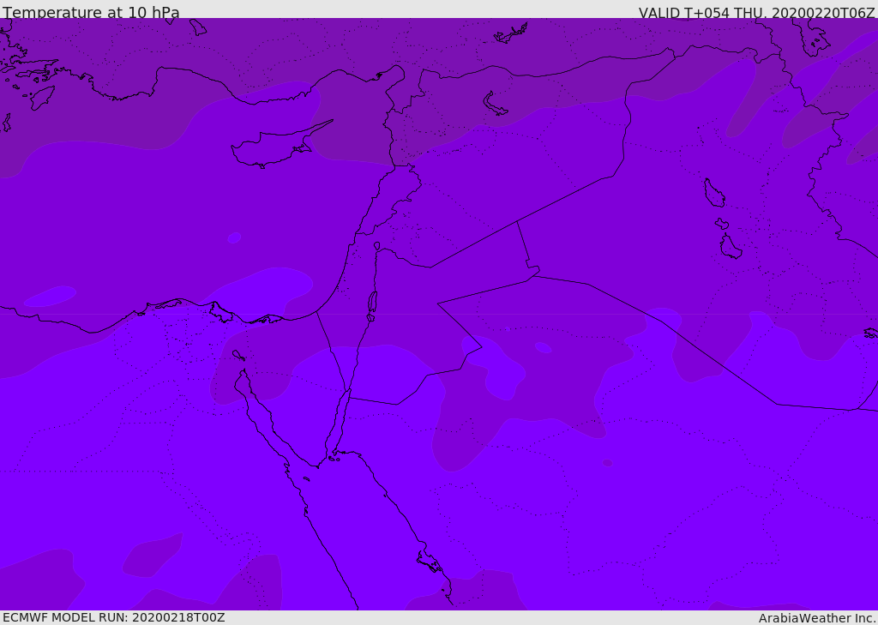Click the ECMWF MODEL RUN label

[113, 617]
